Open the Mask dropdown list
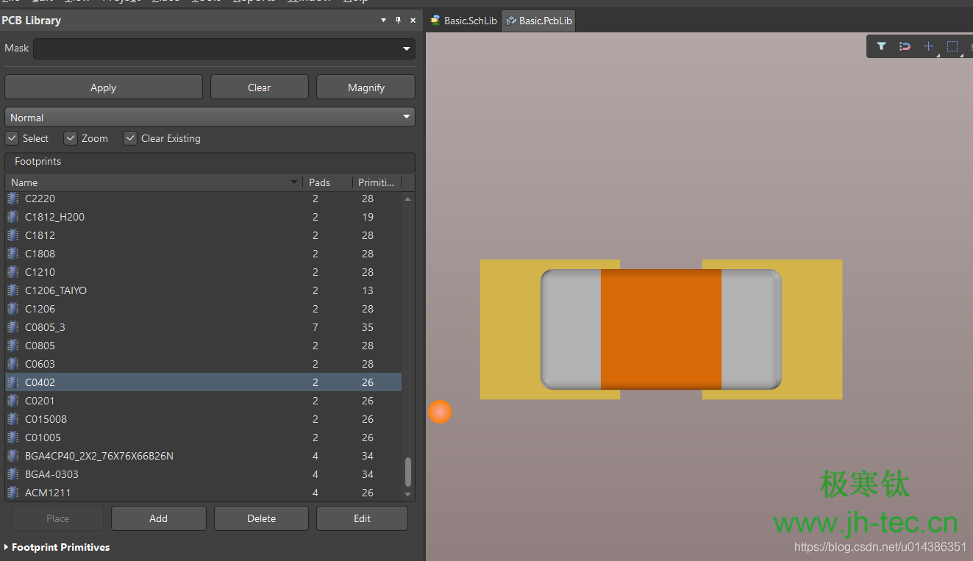The width and height of the screenshot is (973, 561). tap(406, 49)
